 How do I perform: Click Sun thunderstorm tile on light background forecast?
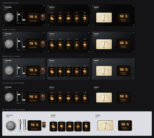click(x=86, y=126)
